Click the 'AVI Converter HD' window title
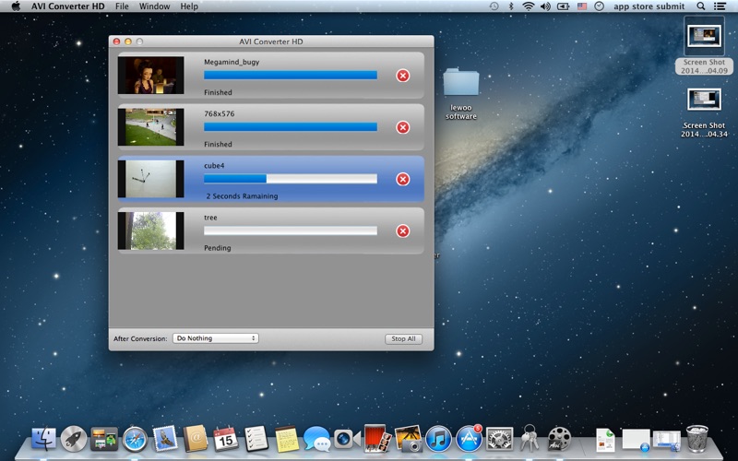This screenshot has height=461, width=738. [x=271, y=41]
